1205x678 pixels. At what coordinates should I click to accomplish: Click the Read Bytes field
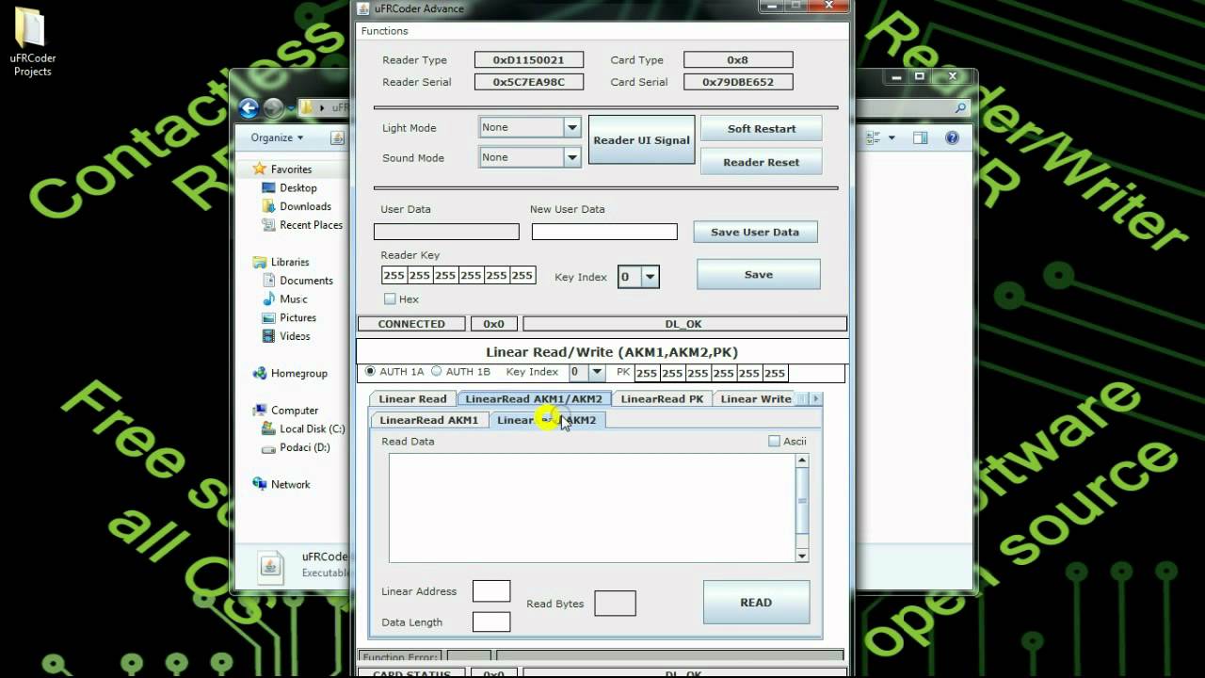tap(615, 604)
